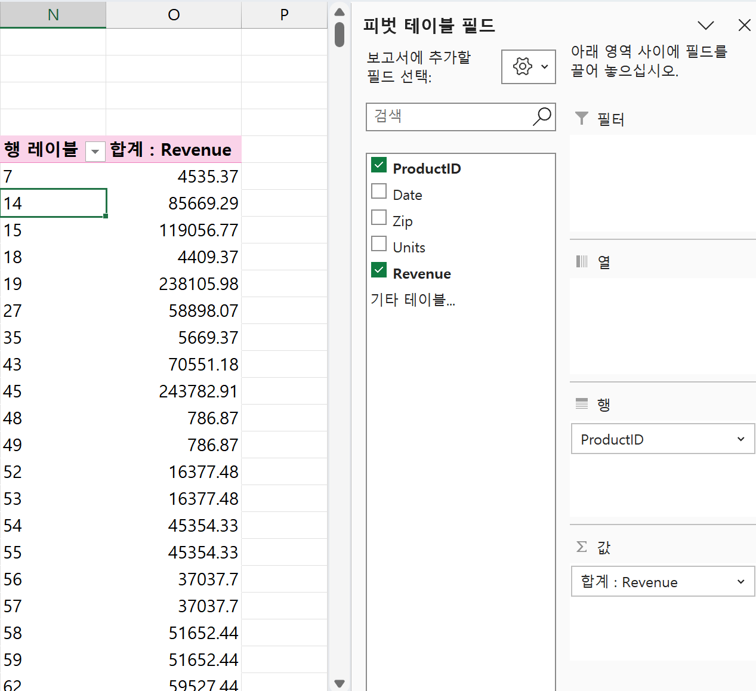Close the pivot table fields pane

[x=744, y=25]
